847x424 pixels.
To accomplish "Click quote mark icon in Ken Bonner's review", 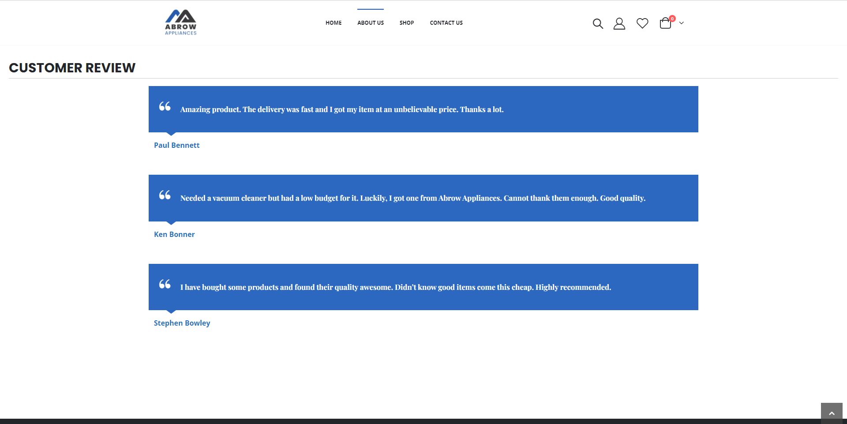I will (x=165, y=195).
